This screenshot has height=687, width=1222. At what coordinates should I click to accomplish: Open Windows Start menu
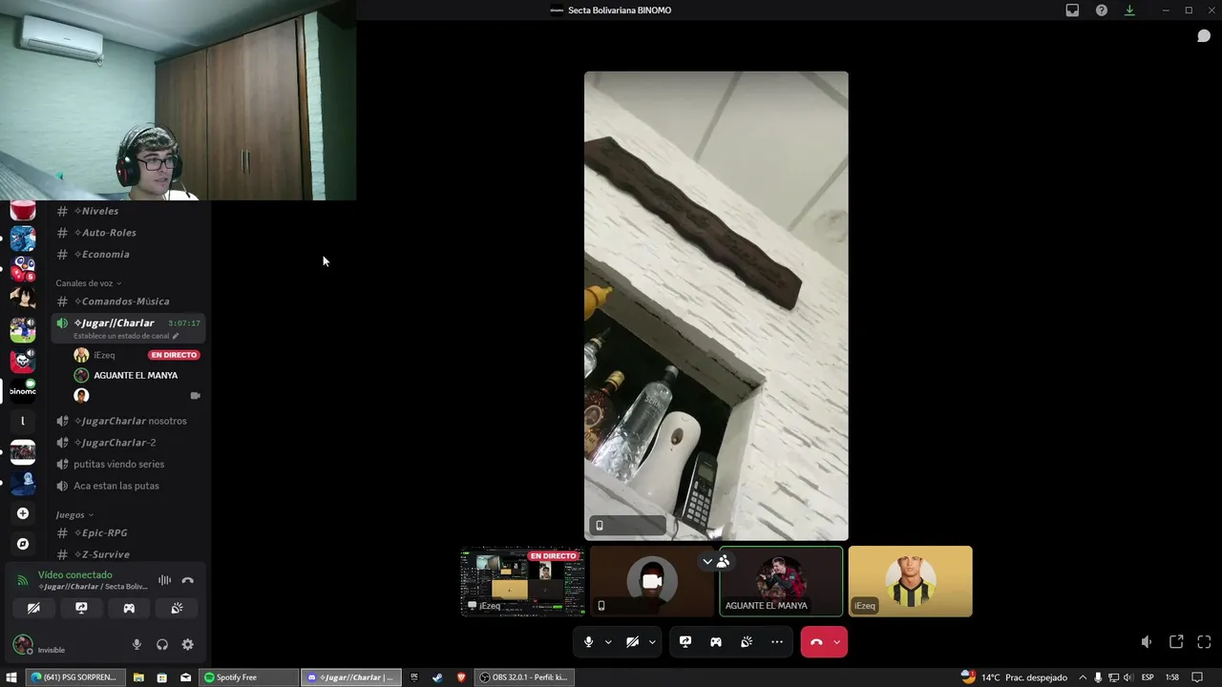[x=11, y=677]
